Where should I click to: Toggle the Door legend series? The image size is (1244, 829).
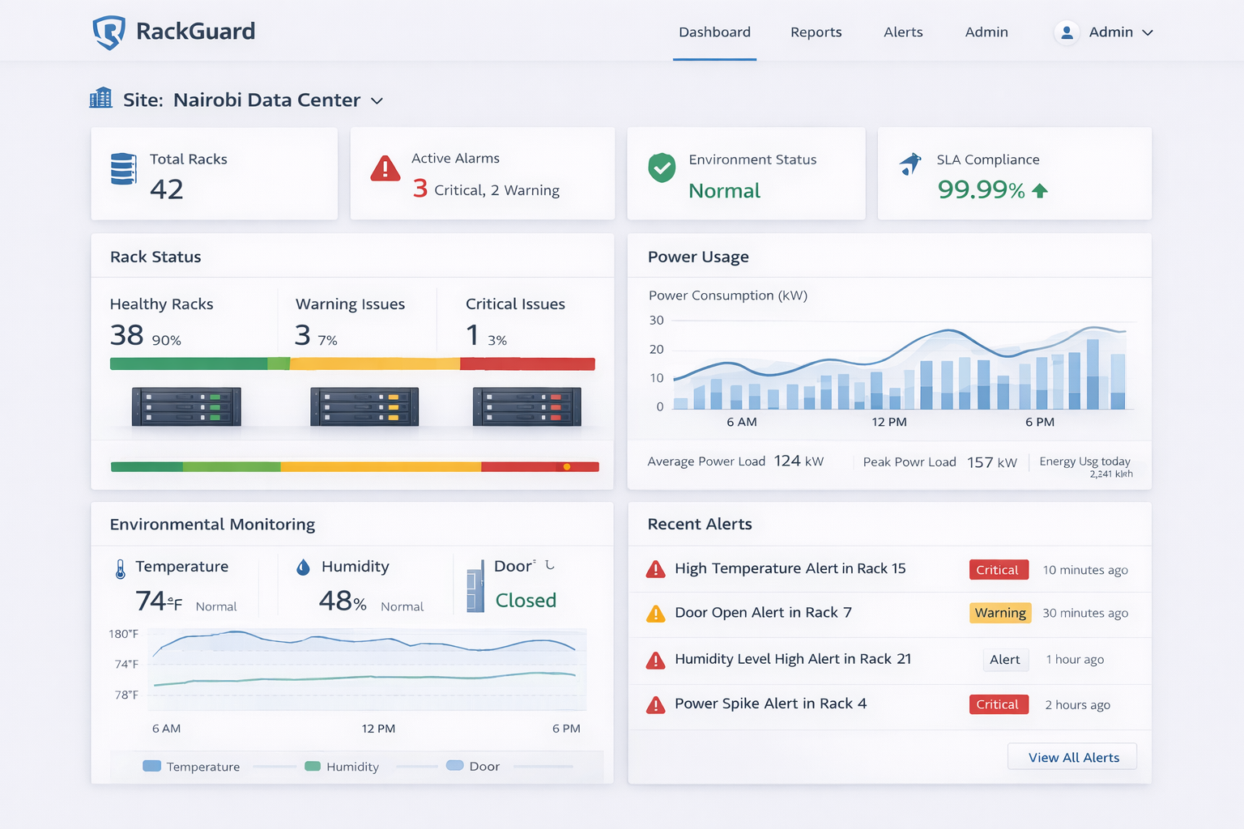(473, 766)
